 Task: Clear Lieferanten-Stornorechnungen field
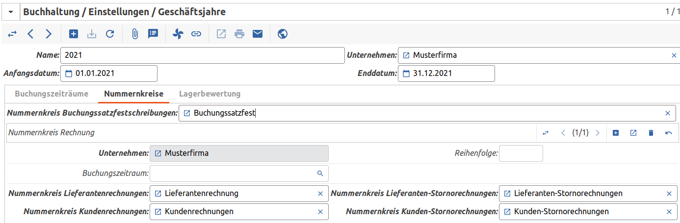(x=669, y=194)
